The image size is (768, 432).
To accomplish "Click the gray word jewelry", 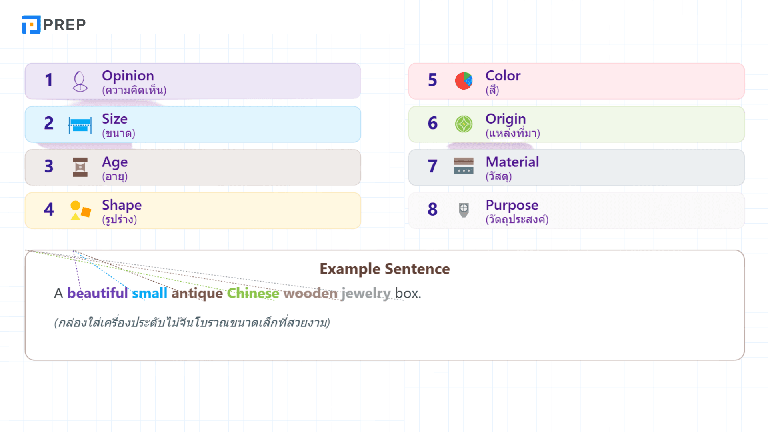I will [x=366, y=294].
